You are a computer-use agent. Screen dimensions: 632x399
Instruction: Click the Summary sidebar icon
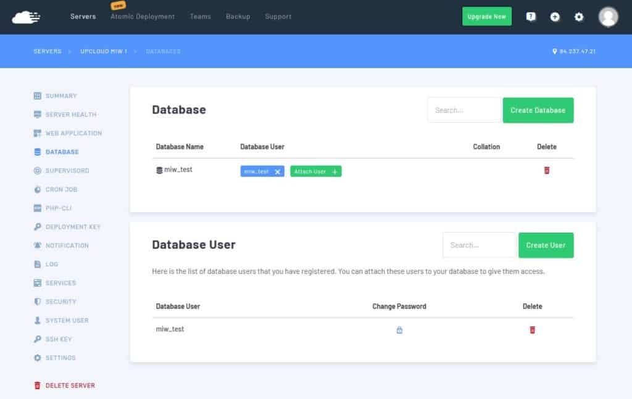[38, 96]
